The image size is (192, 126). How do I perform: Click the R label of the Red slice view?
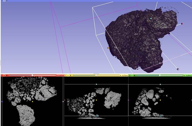4,75
